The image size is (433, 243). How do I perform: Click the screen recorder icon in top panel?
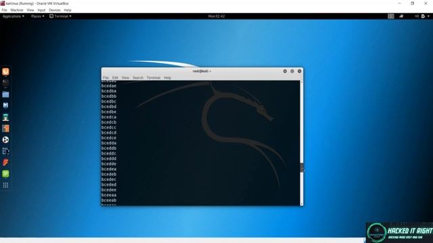[401, 16]
